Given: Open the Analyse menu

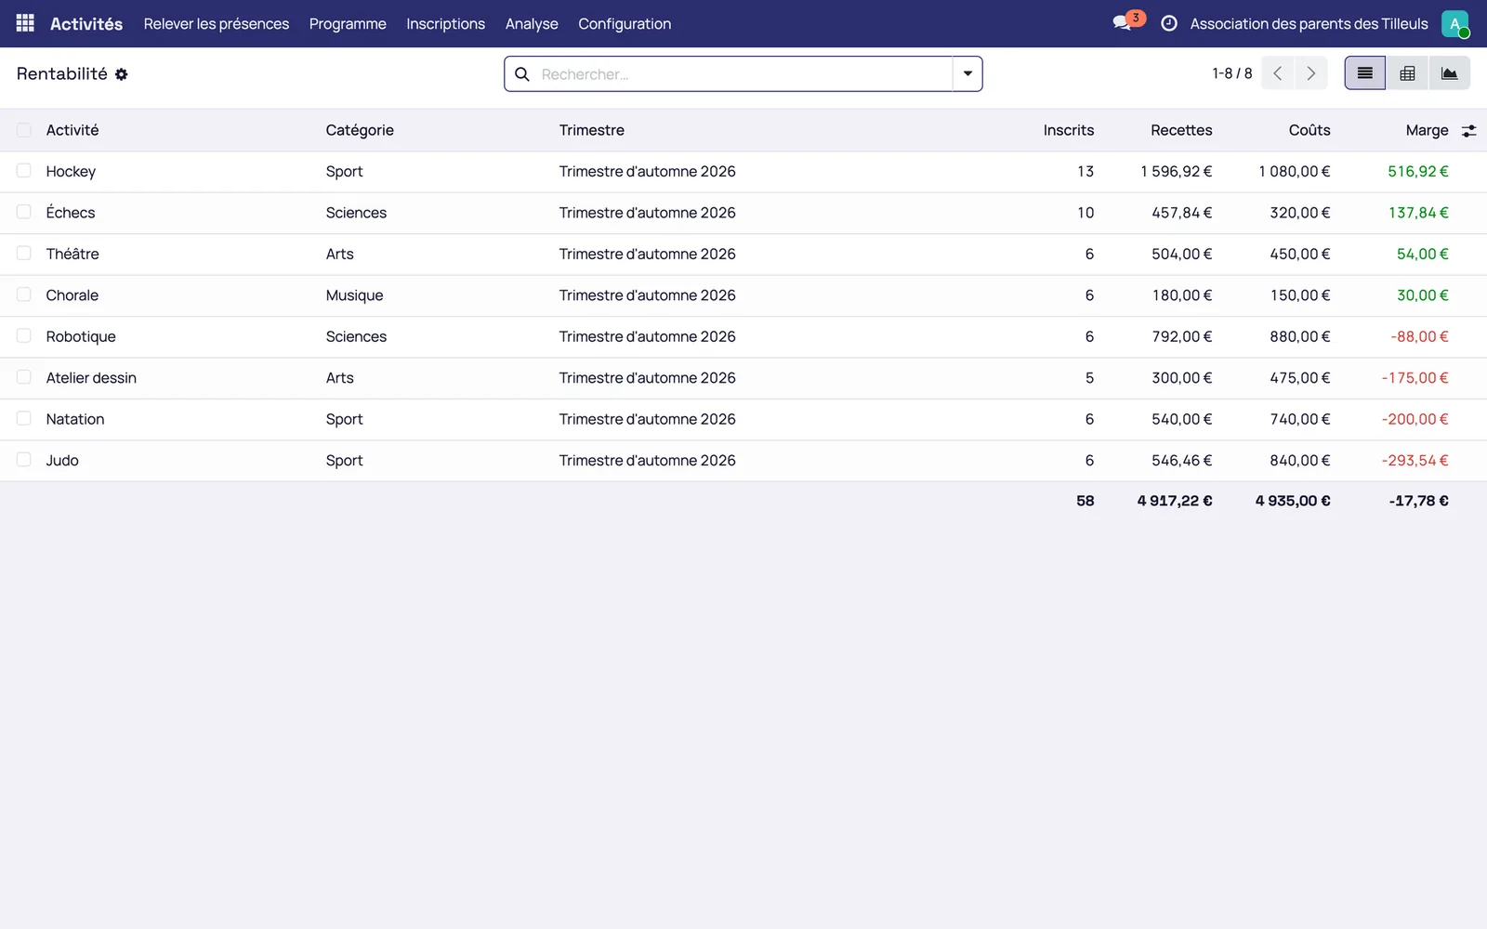Looking at the screenshot, I should (532, 23).
